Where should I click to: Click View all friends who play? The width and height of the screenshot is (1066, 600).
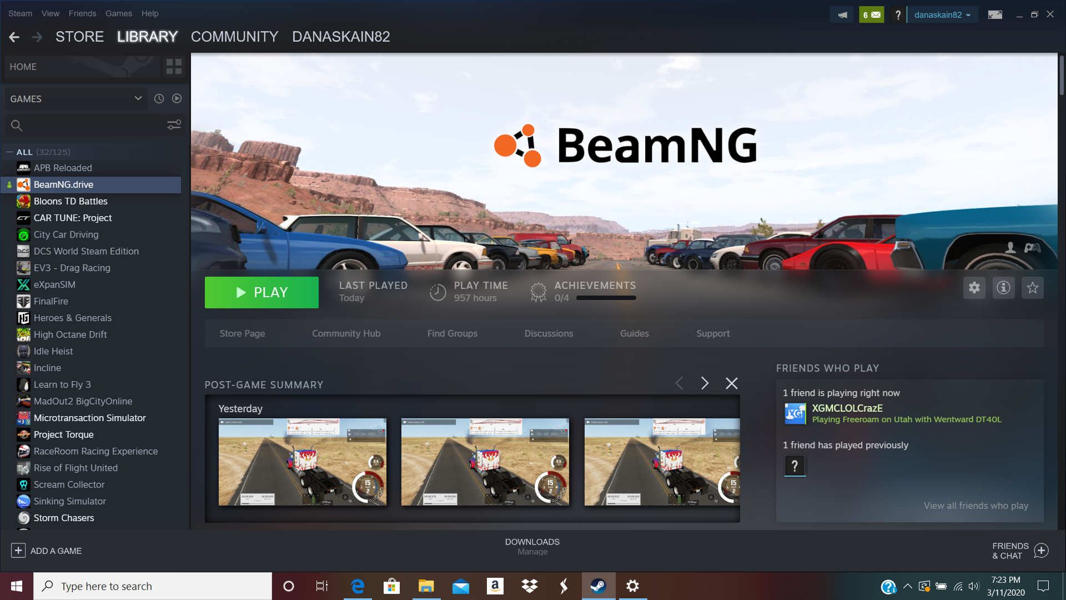pyautogui.click(x=976, y=506)
